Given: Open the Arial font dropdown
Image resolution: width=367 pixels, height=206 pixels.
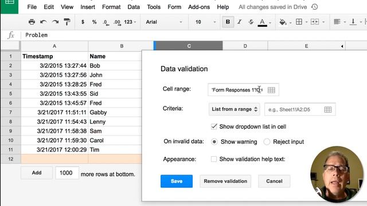Looking at the screenshot, I should pos(164,22).
